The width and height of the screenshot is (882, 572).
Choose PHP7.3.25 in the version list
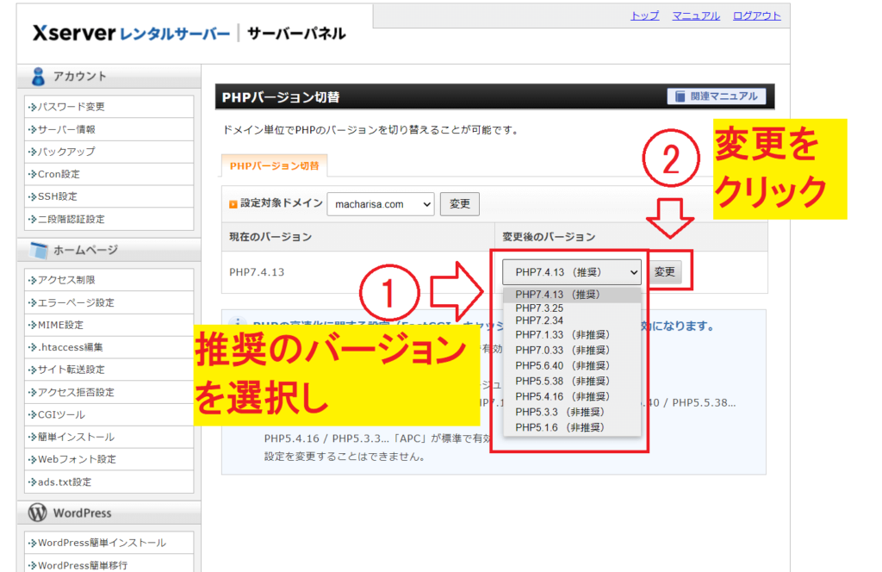tap(539, 308)
